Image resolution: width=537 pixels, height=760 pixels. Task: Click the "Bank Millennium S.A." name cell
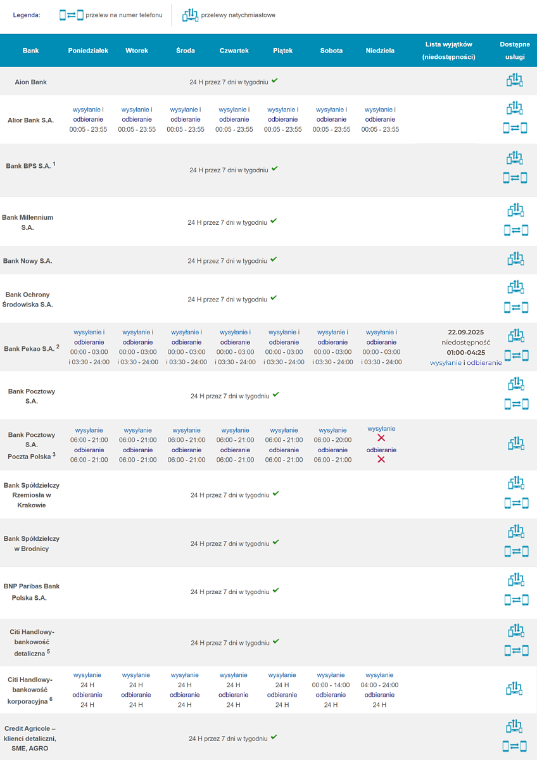28,222
